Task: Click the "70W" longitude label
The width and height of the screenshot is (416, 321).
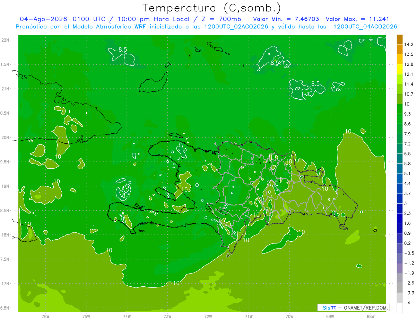Action: [289, 316]
